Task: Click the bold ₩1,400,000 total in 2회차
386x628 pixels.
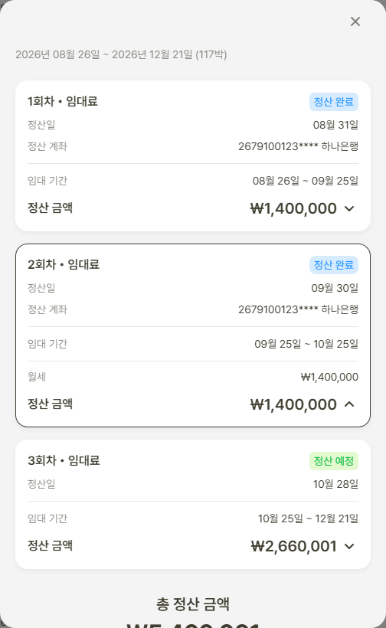Action: click(x=293, y=404)
